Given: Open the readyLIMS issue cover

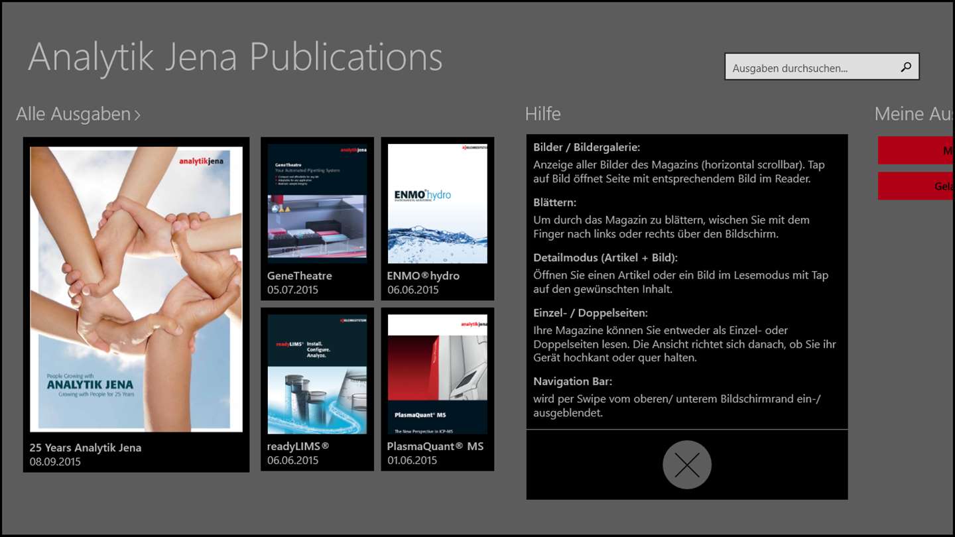Looking at the screenshot, I should pos(317,374).
